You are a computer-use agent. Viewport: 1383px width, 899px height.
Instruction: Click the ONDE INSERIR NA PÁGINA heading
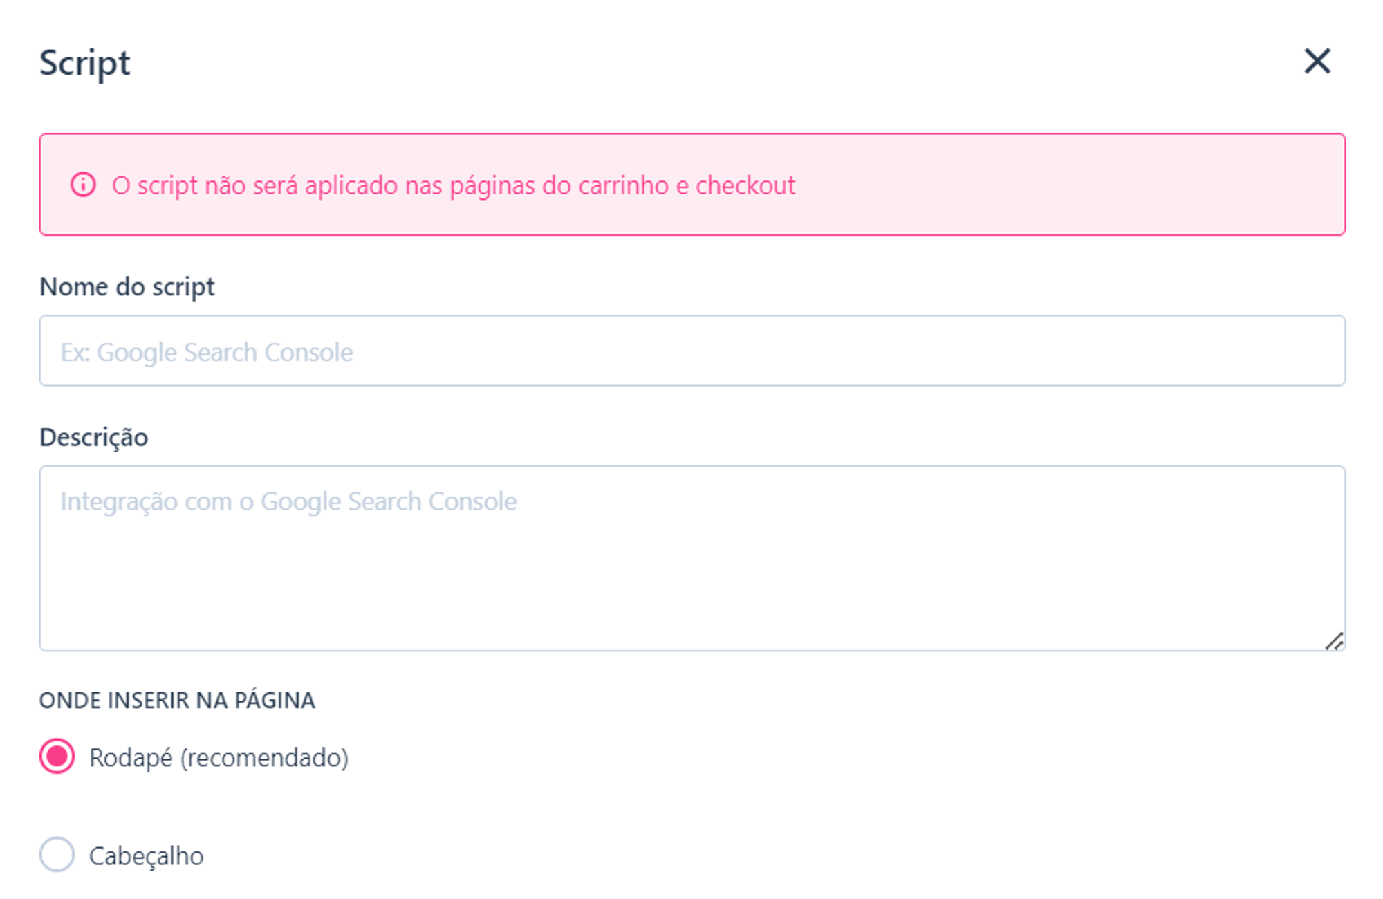[178, 701]
